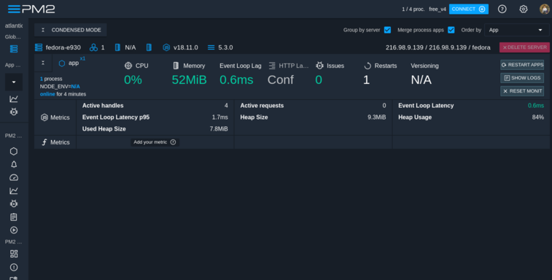Click the HTTP Latency icon

click(272, 66)
